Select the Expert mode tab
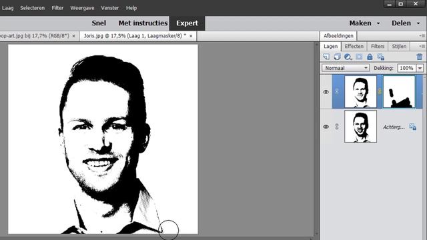The image size is (427, 240). pos(187,23)
